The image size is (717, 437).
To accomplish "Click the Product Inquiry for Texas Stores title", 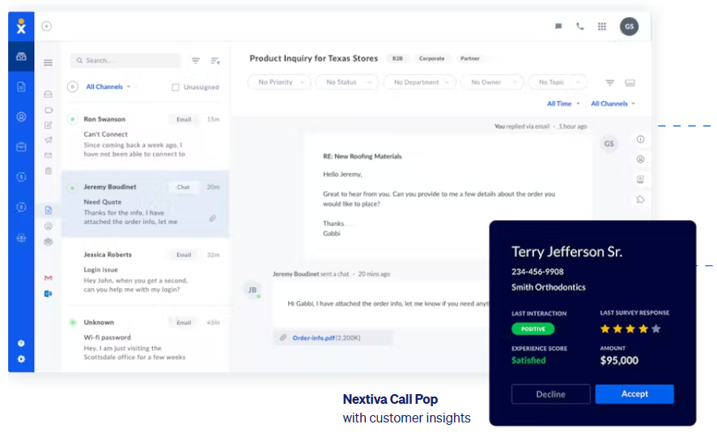I will click(x=314, y=58).
